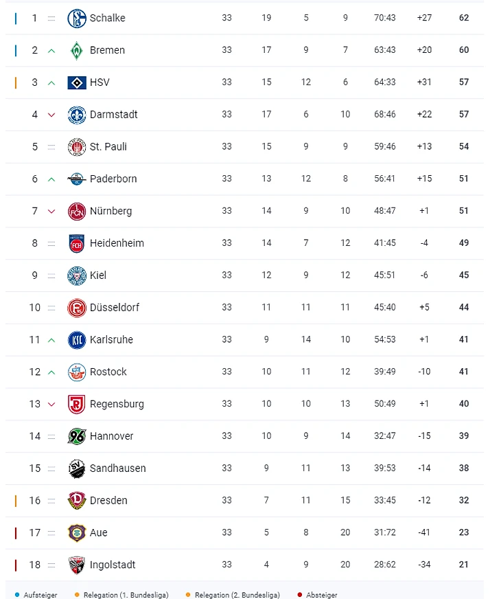The width and height of the screenshot is (501, 599).
Task: Click the Nürnberg FCN logo
Action: tap(77, 211)
